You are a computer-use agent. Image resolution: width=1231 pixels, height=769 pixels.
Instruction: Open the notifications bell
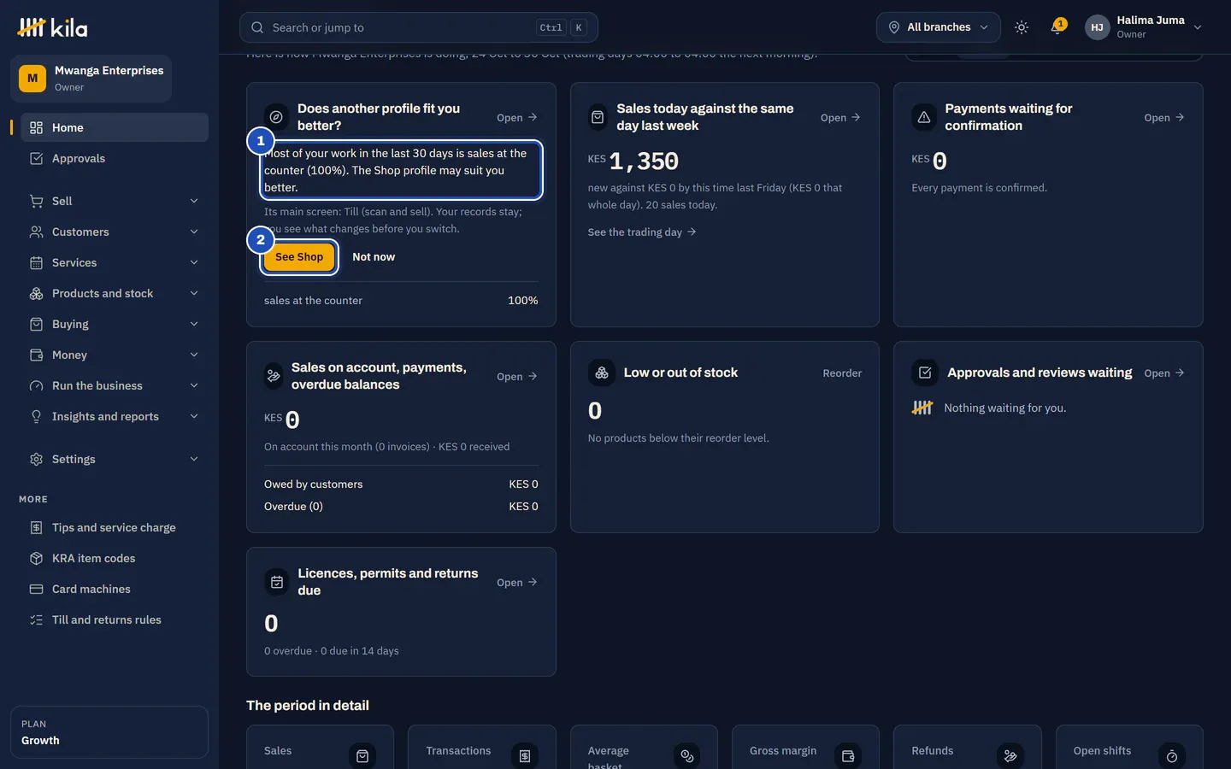coord(1057,27)
